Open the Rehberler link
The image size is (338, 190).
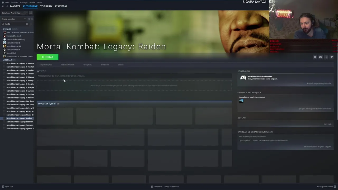[x=105, y=65]
